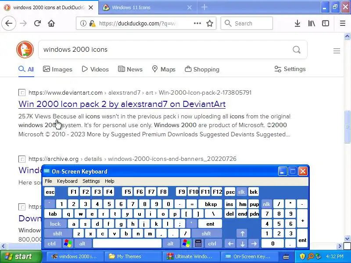351x263 pixels.
Task: Toggle the sidebar icon in Firefox toolbar
Action: pyautogui.click(x=326, y=23)
